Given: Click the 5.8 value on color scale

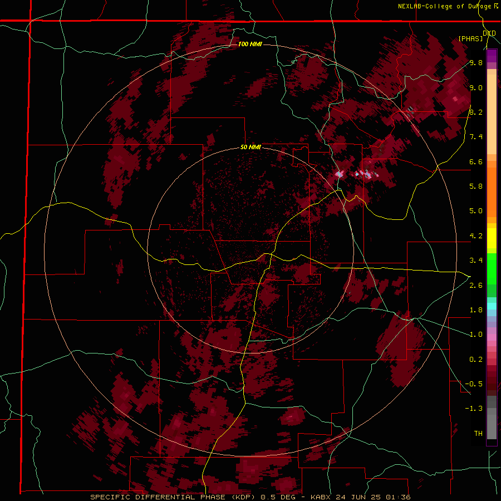Looking at the screenshot, I should 476,186.
